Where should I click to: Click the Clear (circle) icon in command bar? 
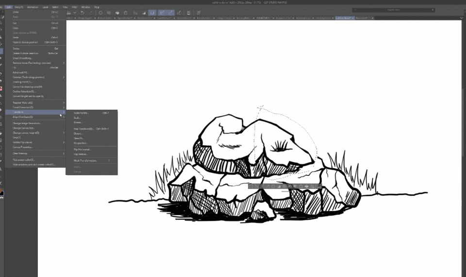100,13
